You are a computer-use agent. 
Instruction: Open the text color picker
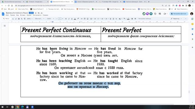[x=75, y=19]
